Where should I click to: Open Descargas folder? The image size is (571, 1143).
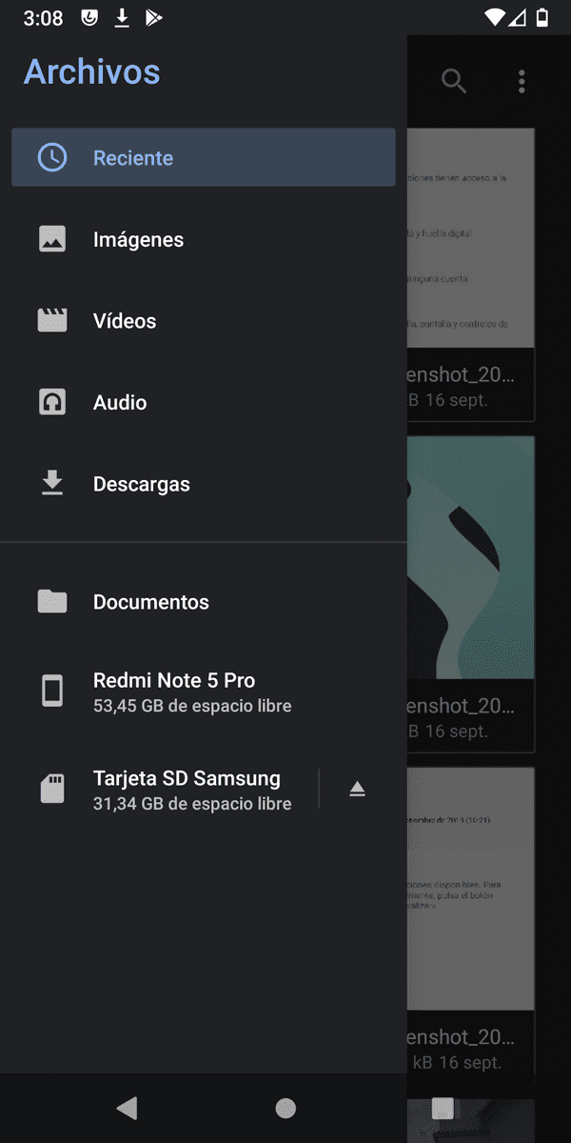click(x=203, y=484)
